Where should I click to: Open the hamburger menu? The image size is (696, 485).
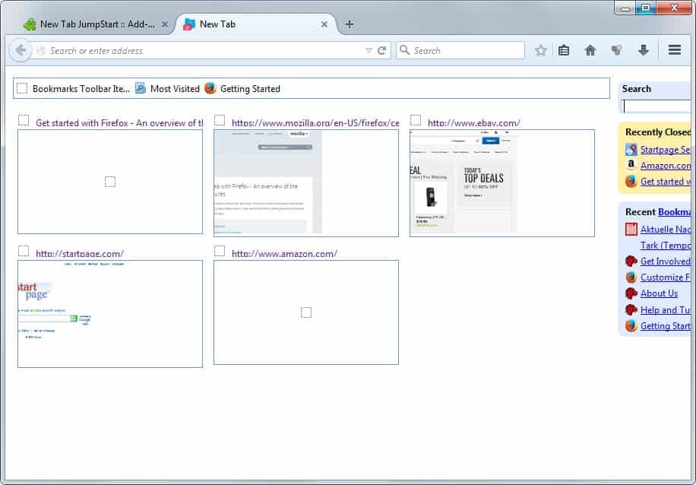[x=675, y=49]
